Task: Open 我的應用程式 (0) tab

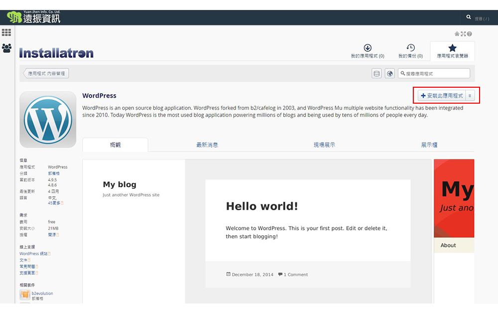Action: [368, 51]
